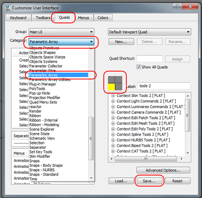Click the 3ds Max application icon in title bar

point(8,8)
